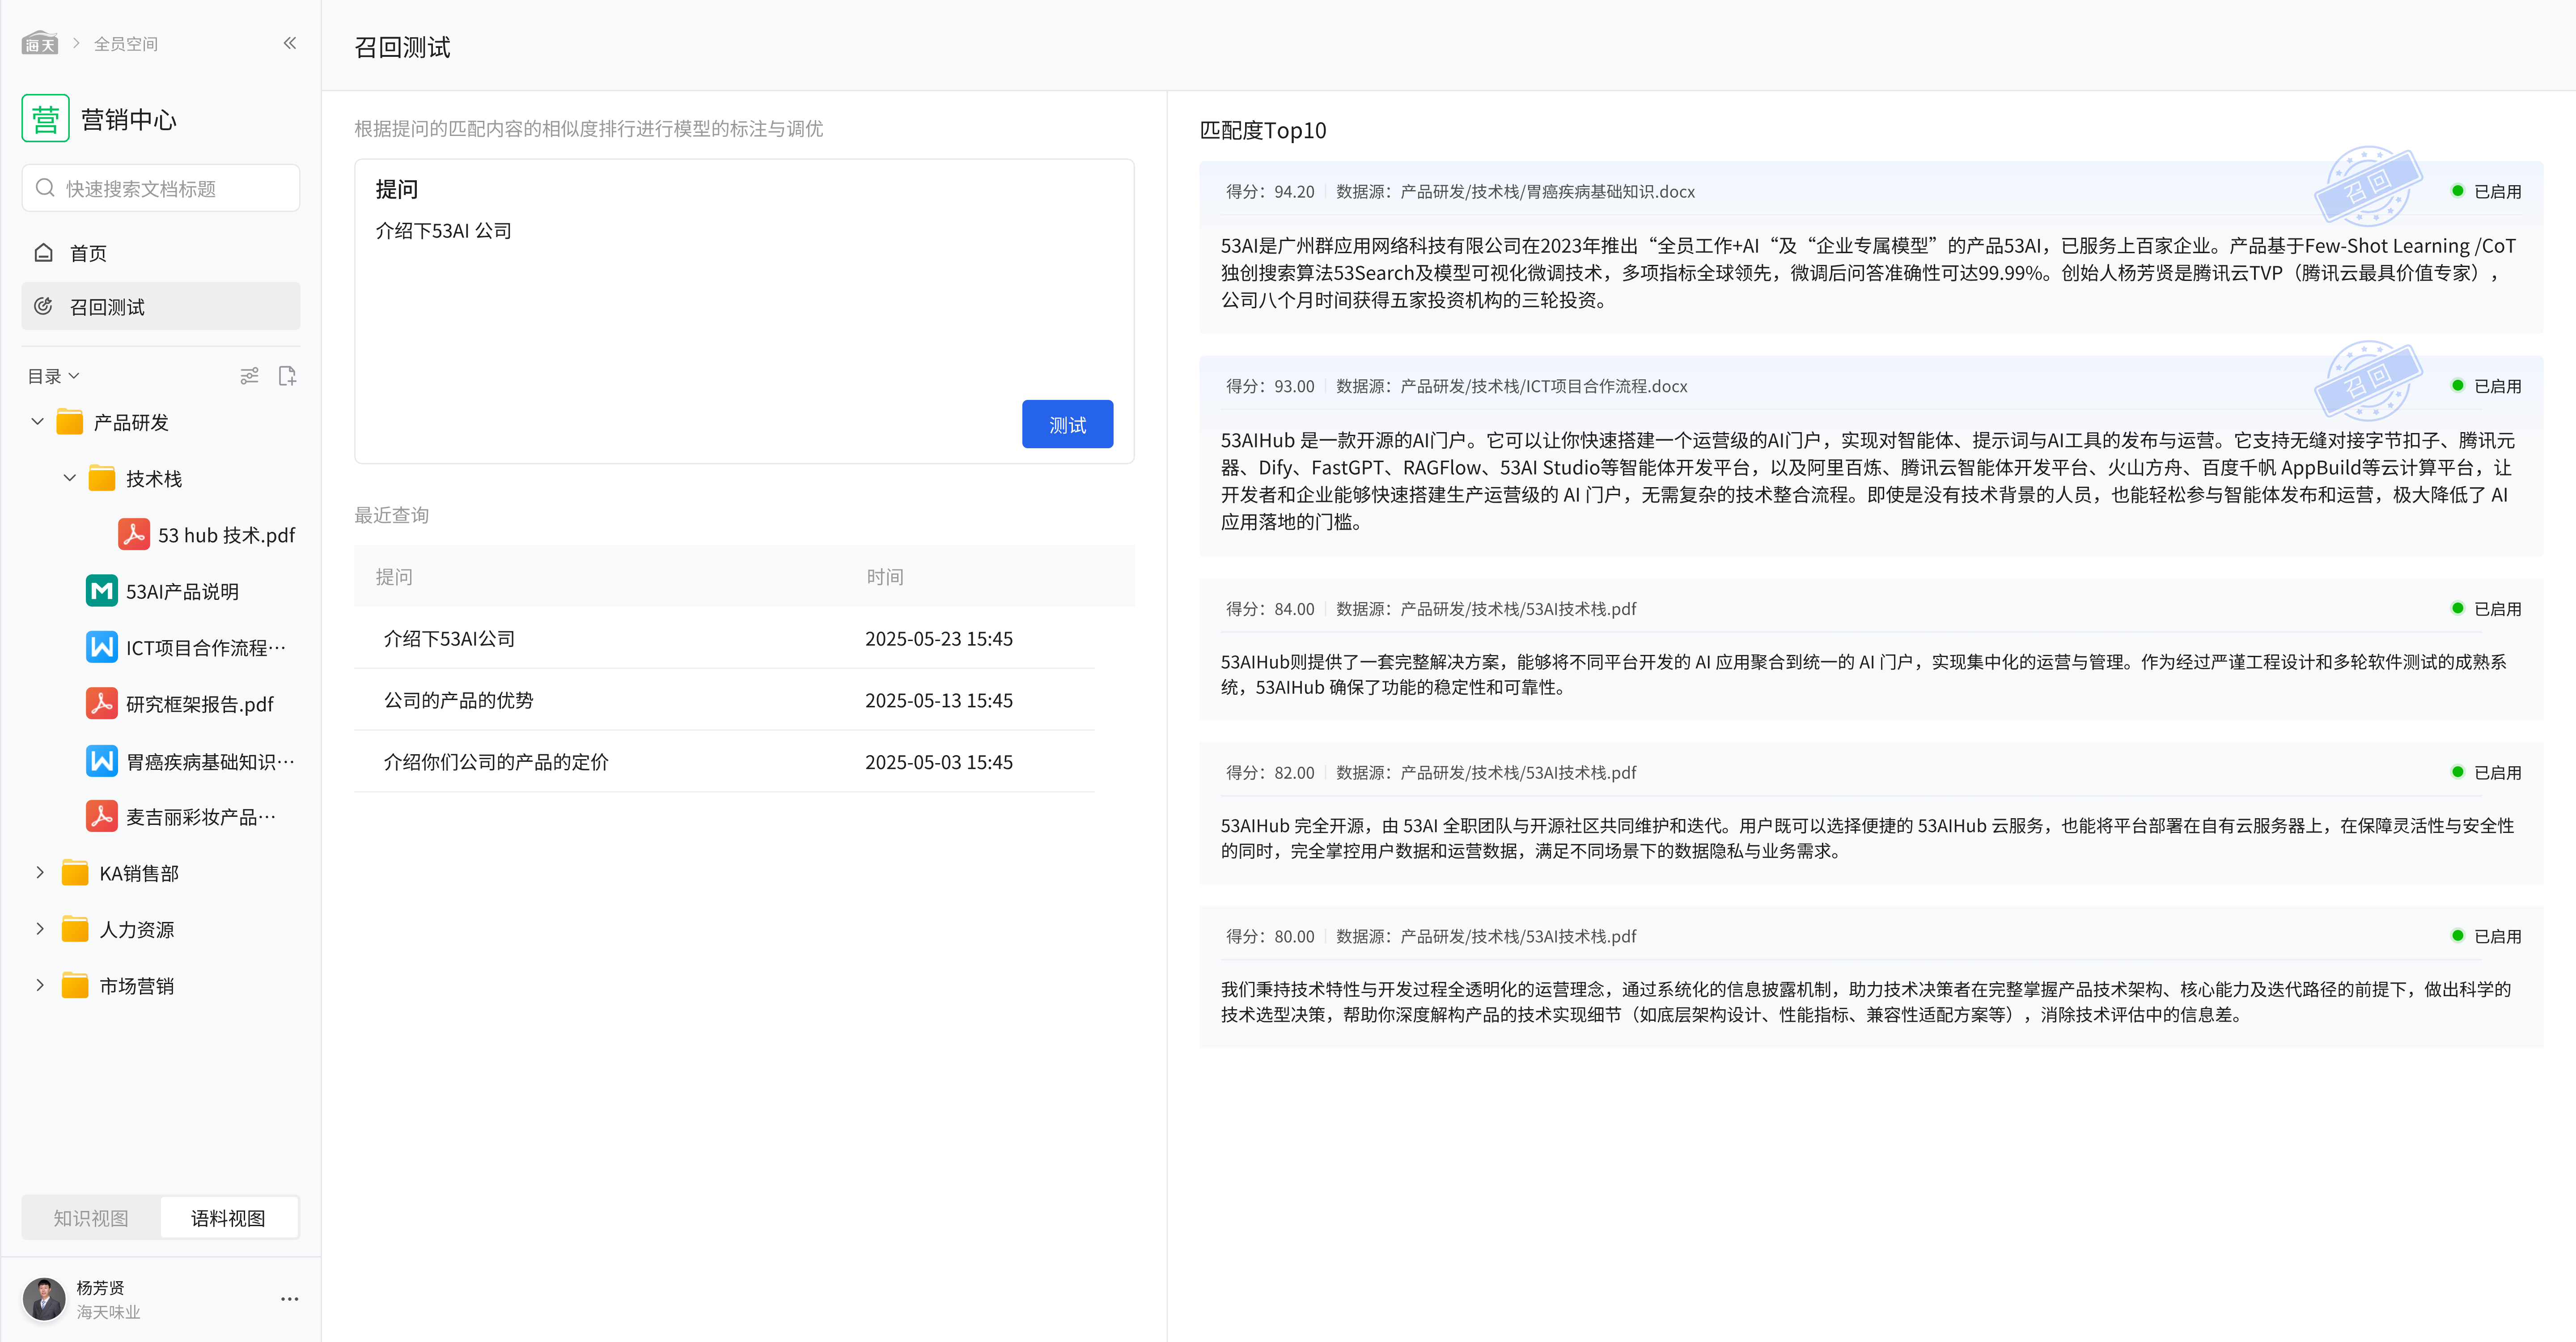The height and width of the screenshot is (1342, 2576).
Task: Click the new document icon in the 目录 row
Action: coord(287,376)
